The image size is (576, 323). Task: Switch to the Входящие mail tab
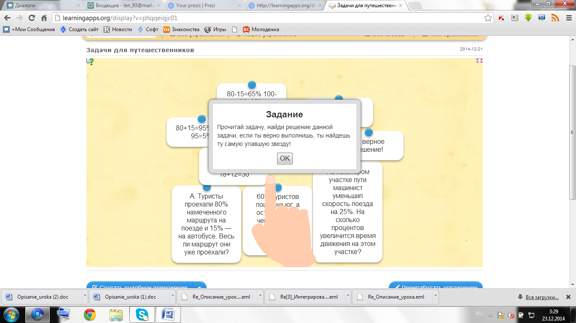point(124,6)
